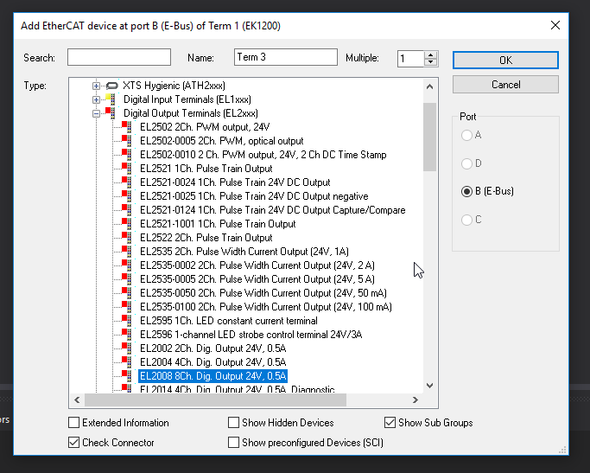590x473 pixels.
Task: Click the horizontal scrollbar thumb in Type list
Action: 215,400
